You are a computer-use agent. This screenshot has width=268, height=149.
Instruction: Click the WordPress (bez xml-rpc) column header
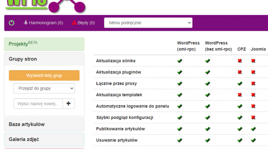point(218,46)
